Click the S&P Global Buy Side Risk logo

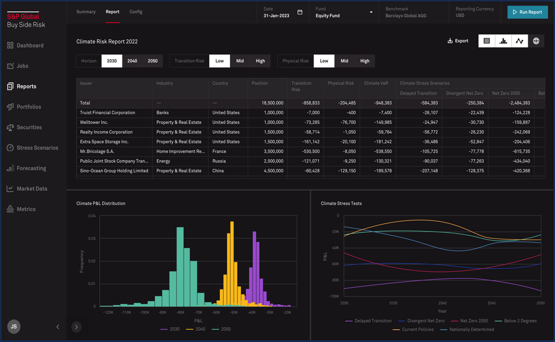point(26,20)
